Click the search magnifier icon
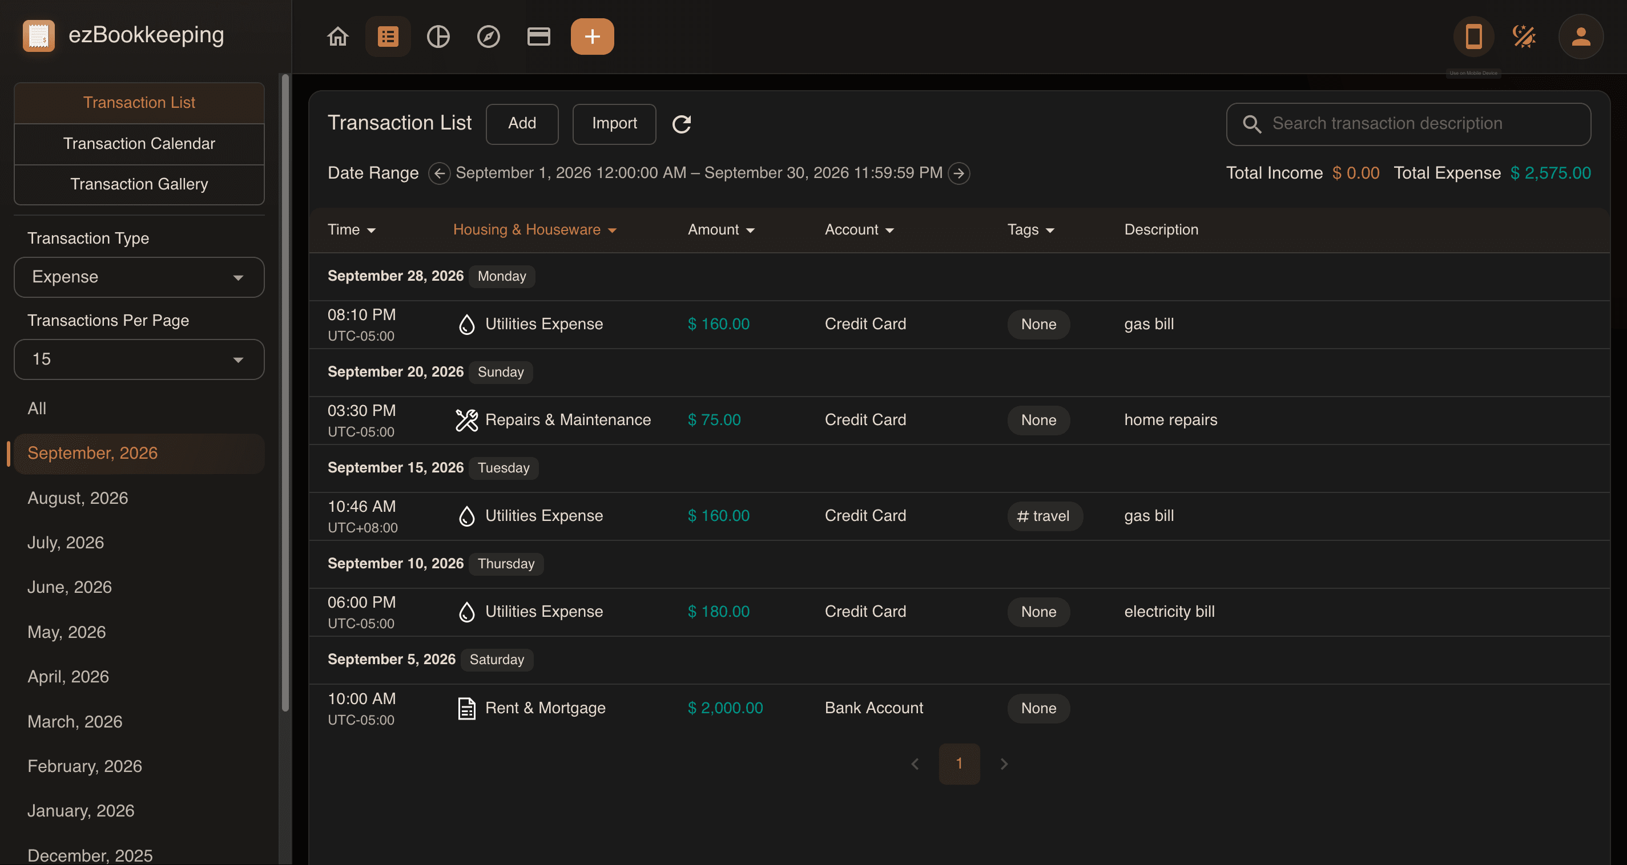This screenshot has height=865, width=1627. click(x=1252, y=124)
